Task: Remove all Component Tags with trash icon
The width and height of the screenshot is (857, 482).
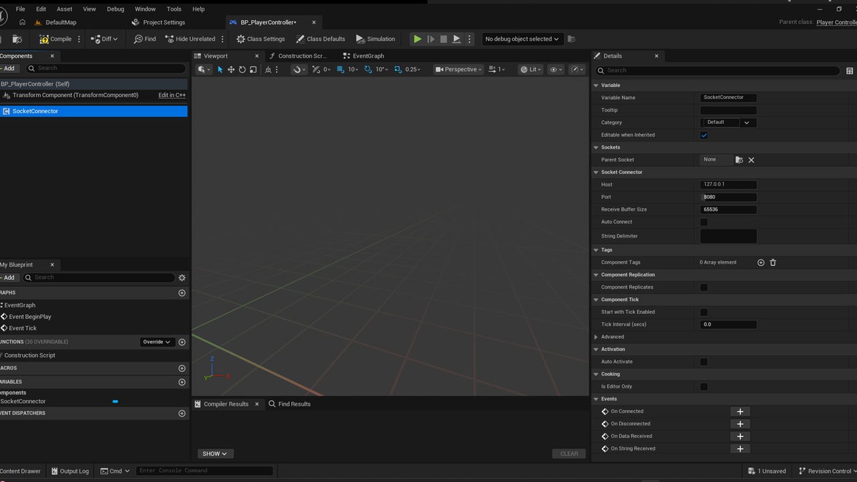Action: coord(773,262)
